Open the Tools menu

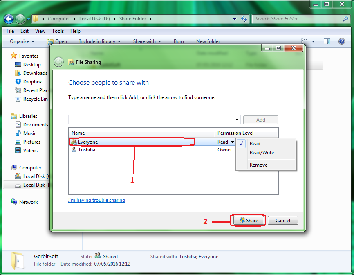pos(58,31)
